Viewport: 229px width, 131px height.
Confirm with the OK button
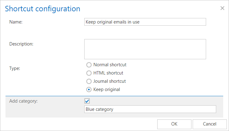pyautogui.click(x=174, y=124)
